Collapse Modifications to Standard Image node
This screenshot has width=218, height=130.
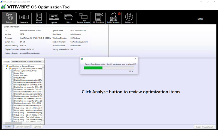(4, 66)
